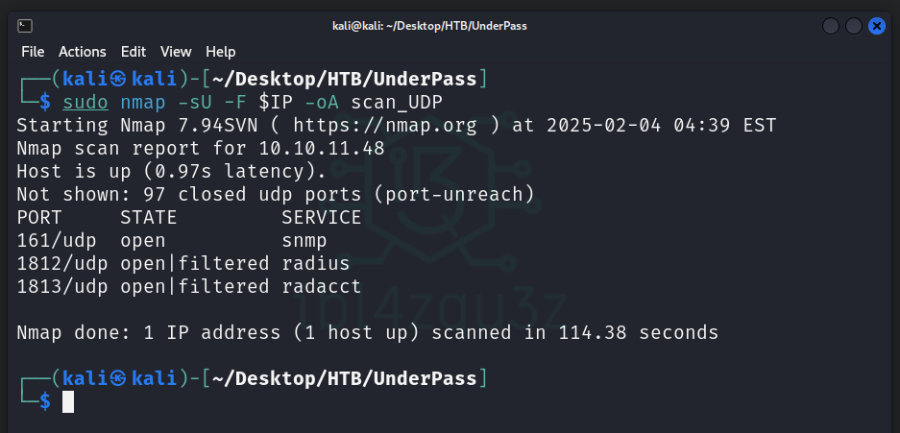Viewport: 900px width, 433px height.
Task: Open the File menu
Action: click(x=33, y=52)
